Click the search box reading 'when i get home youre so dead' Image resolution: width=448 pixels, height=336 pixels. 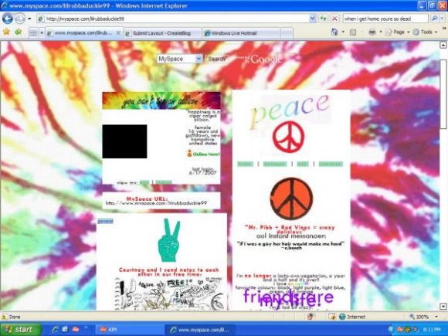385,19
